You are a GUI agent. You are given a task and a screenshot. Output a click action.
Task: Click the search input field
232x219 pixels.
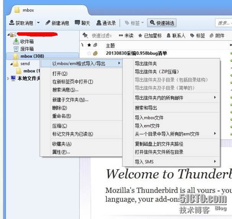coord(224,23)
